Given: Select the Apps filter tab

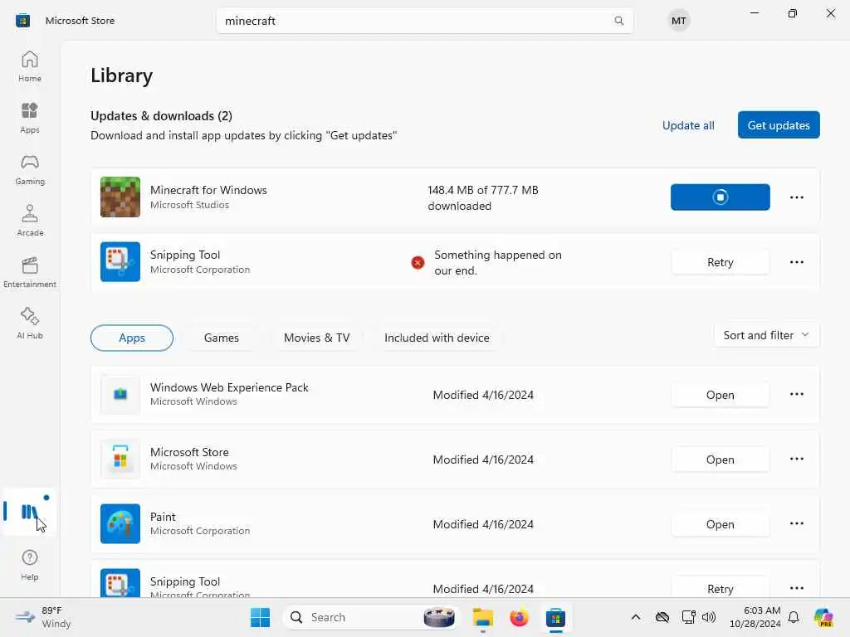Looking at the screenshot, I should pos(132,338).
